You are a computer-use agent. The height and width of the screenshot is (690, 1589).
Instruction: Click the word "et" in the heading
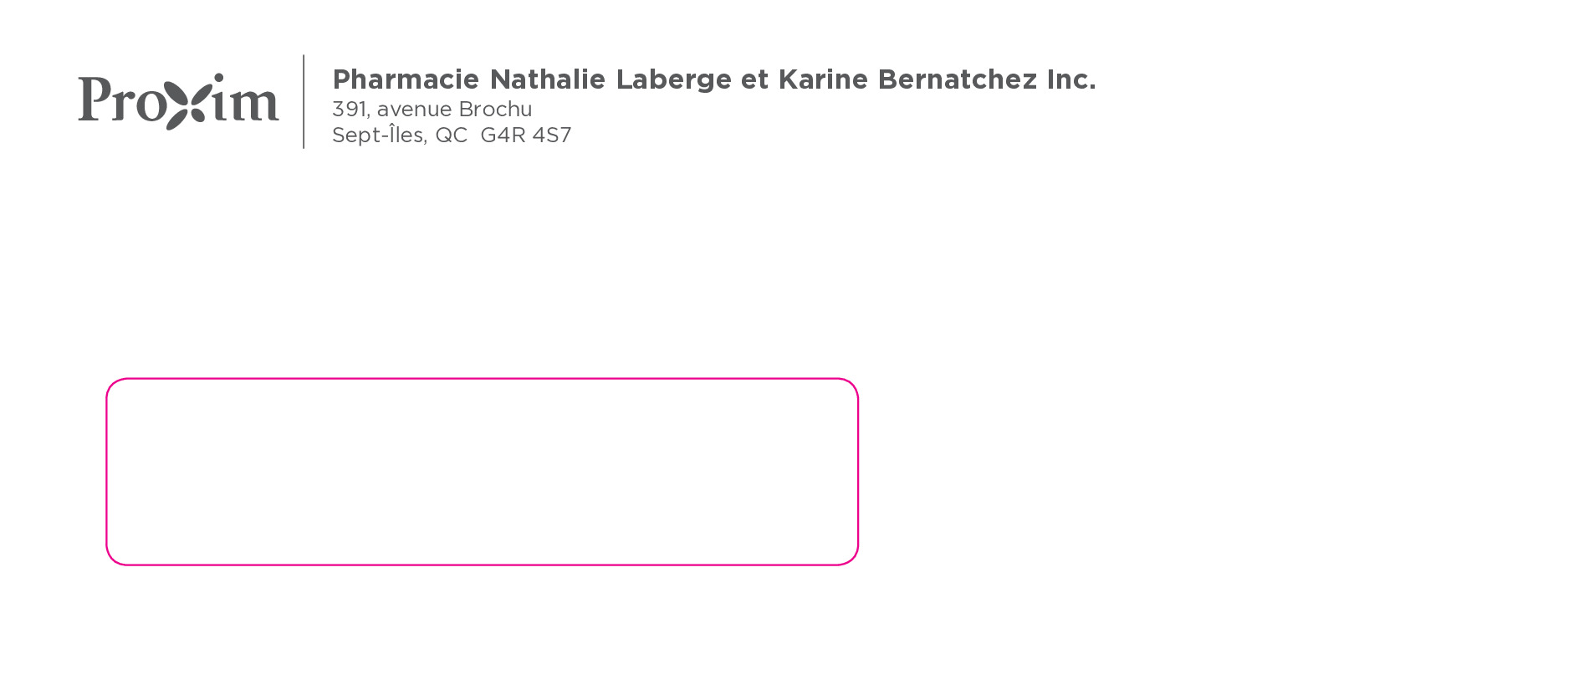coord(754,79)
